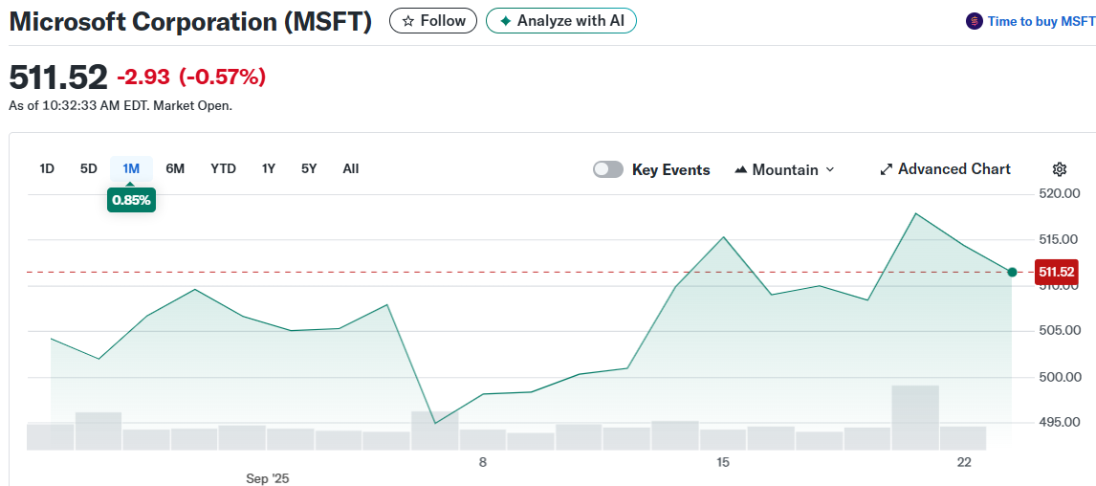The image size is (1096, 486).
Task: Select the 1M time range
Action: 131,168
